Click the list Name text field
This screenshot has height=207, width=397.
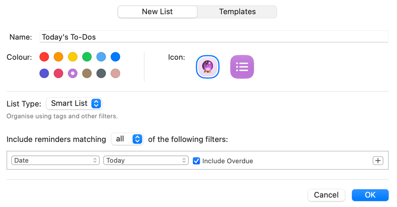click(214, 37)
